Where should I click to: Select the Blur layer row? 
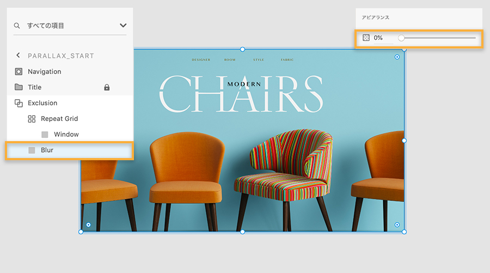69,150
